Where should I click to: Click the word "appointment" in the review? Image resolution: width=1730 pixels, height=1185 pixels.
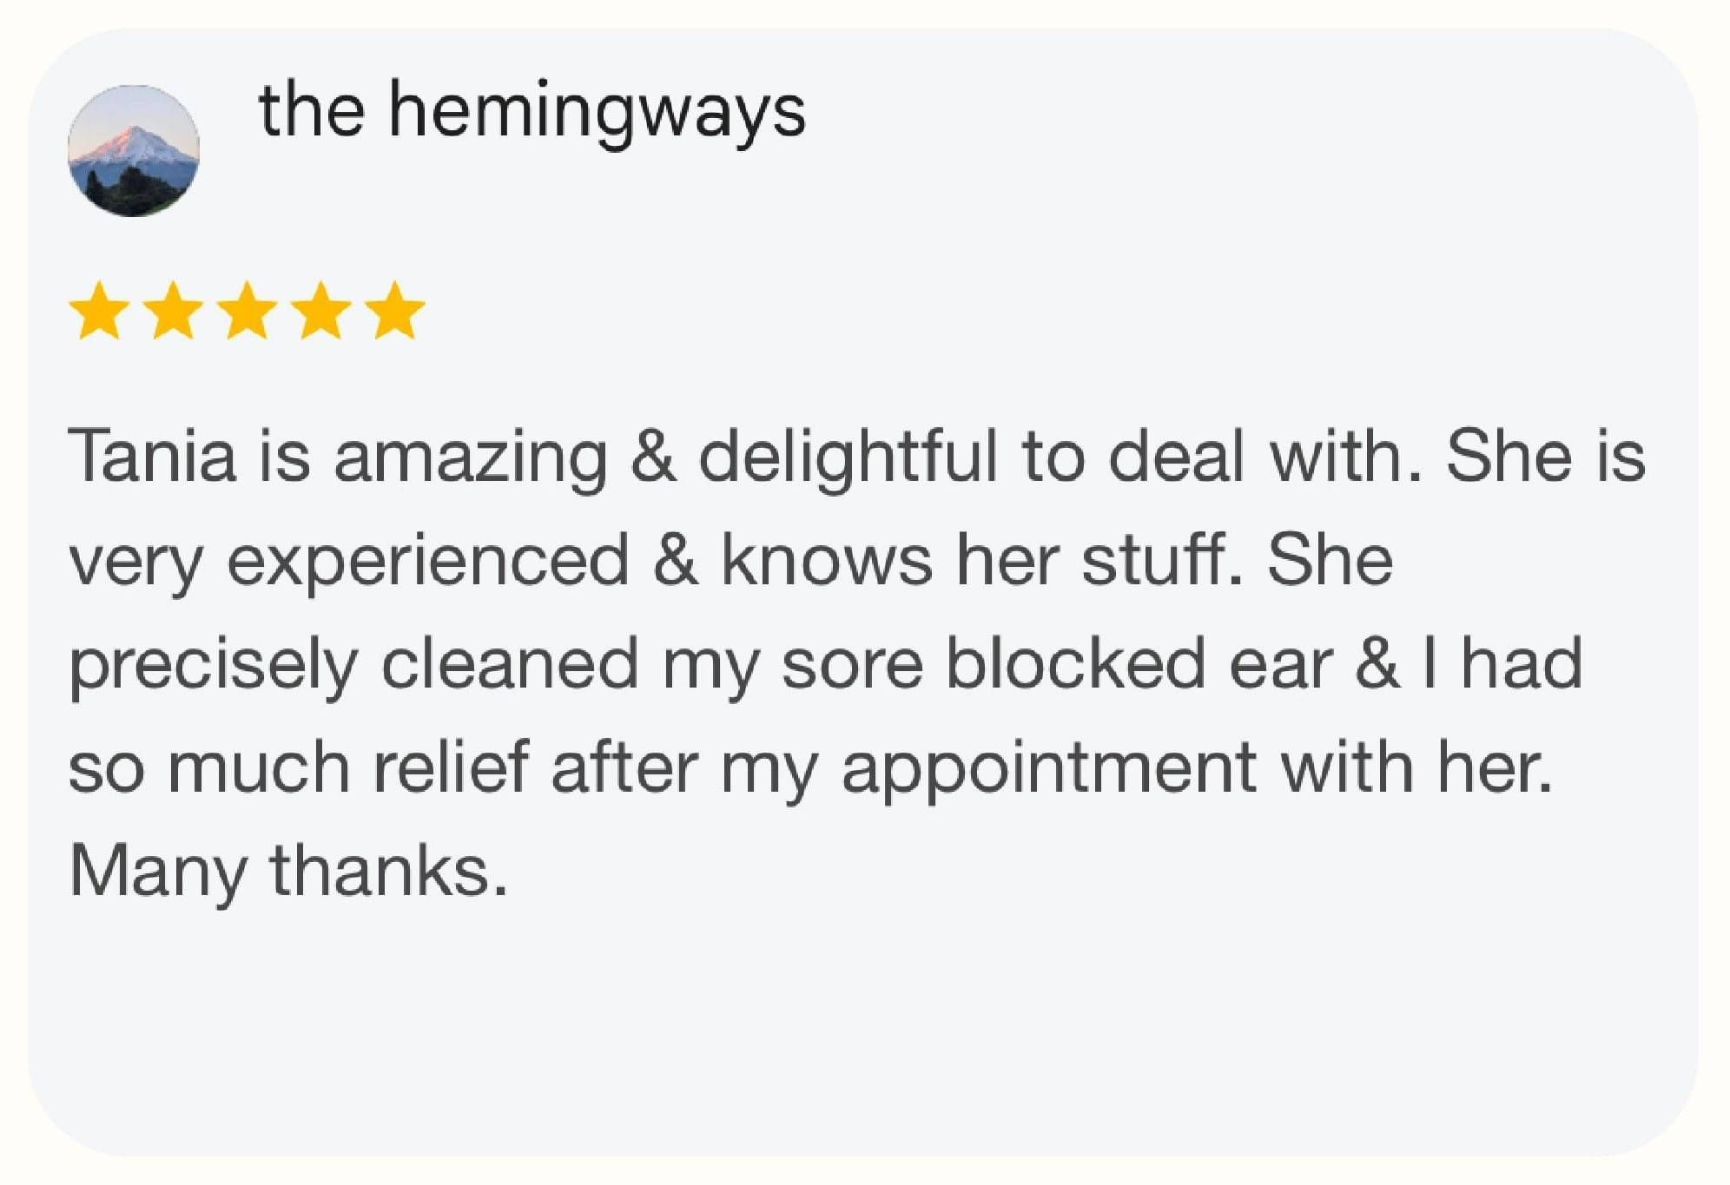1049,769
